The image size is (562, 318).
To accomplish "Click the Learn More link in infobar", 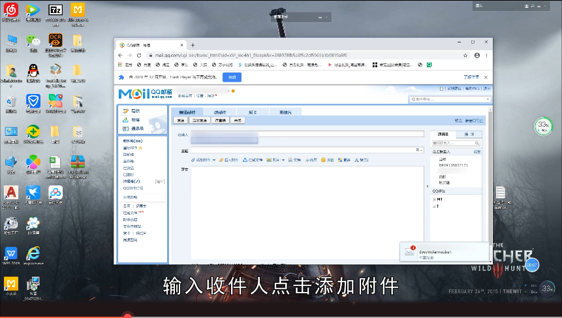I will click(471, 77).
